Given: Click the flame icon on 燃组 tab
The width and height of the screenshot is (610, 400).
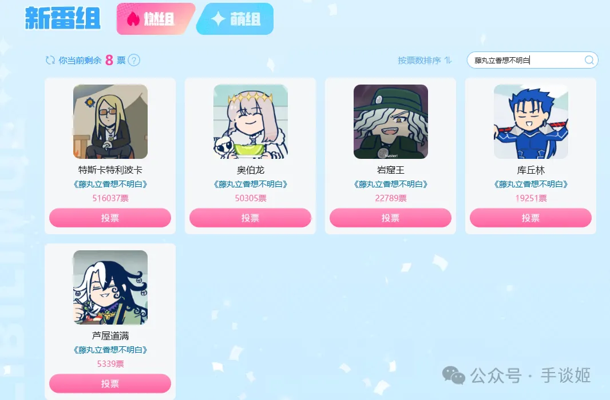Looking at the screenshot, I should pos(133,19).
